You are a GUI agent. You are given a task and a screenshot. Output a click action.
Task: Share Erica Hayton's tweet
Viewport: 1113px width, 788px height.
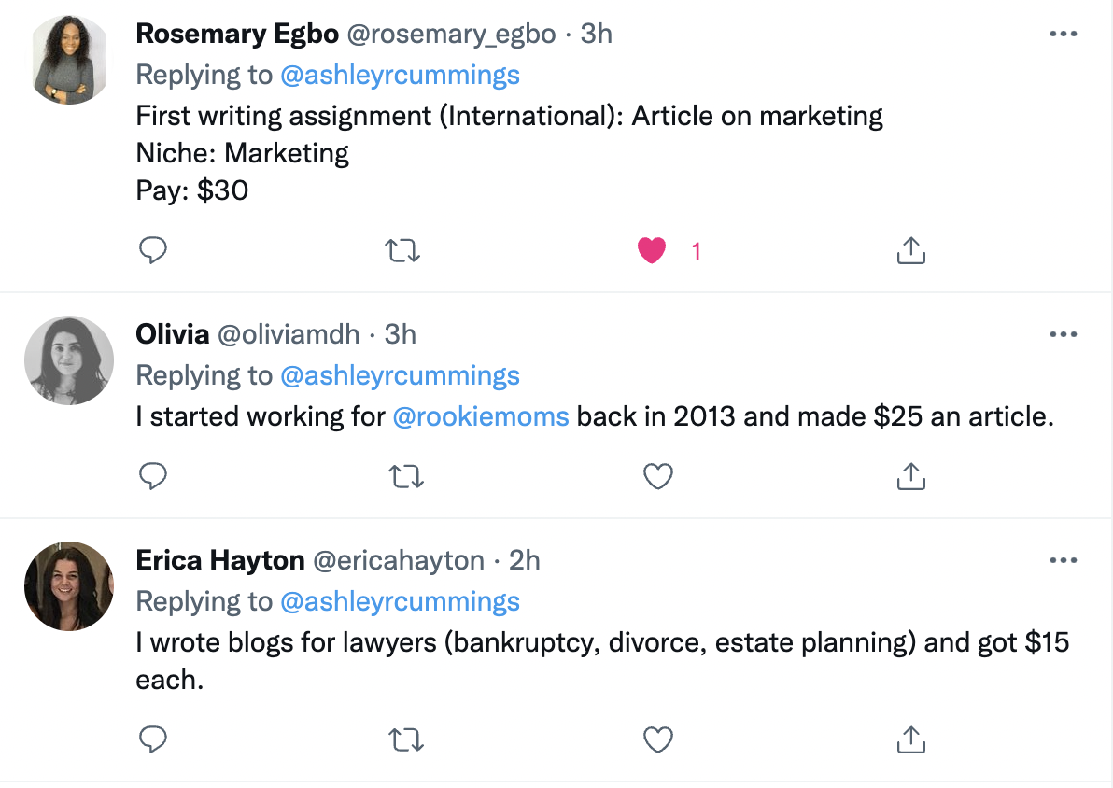[909, 739]
